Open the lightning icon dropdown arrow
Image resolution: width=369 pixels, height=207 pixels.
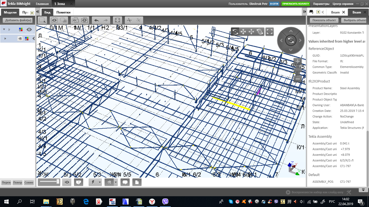(x=100, y=182)
